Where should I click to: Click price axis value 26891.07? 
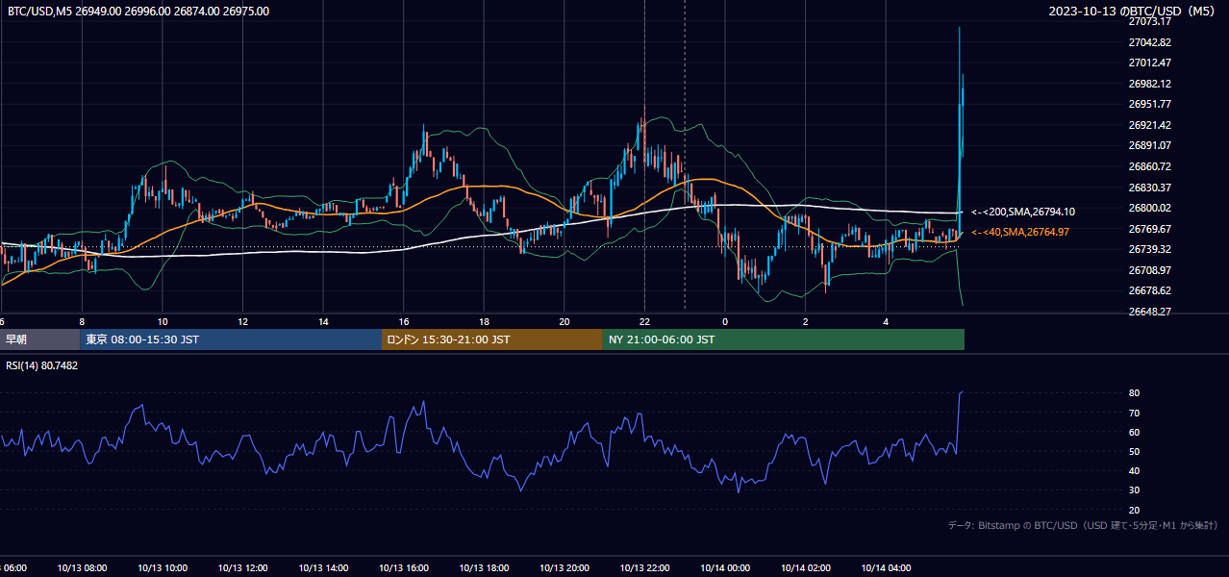(x=1149, y=145)
